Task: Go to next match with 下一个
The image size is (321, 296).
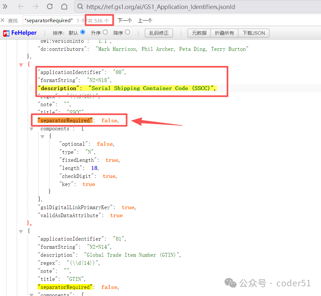Action: point(125,21)
